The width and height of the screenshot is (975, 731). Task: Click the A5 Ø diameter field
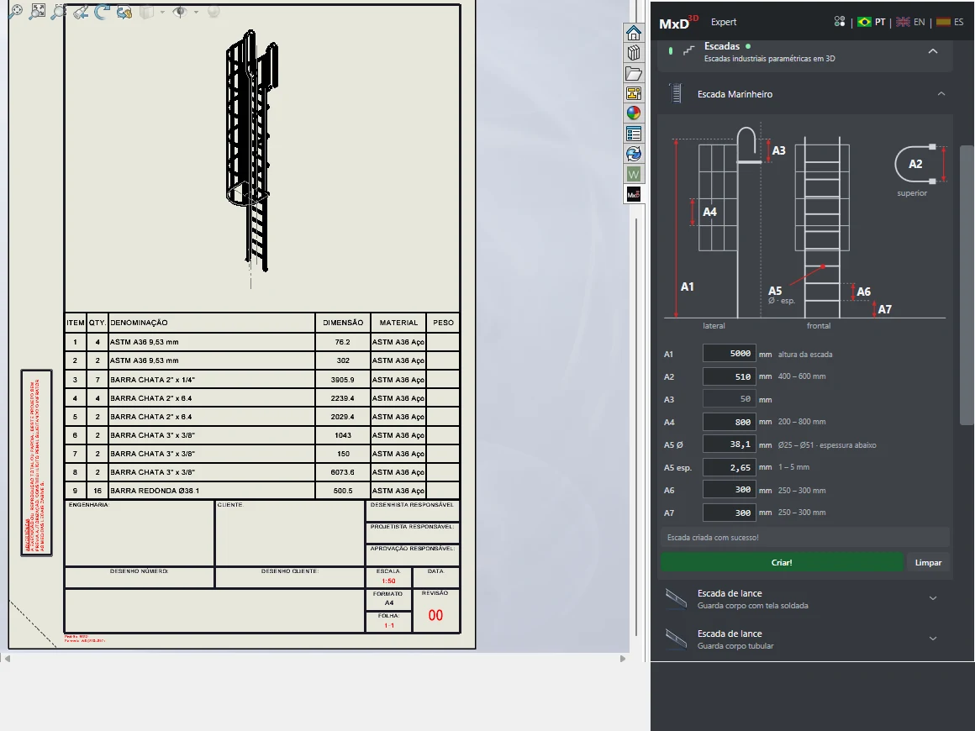(x=730, y=444)
